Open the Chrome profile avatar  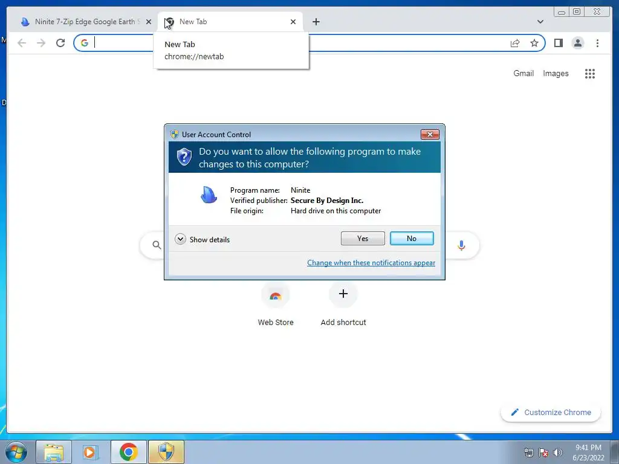pos(577,43)
